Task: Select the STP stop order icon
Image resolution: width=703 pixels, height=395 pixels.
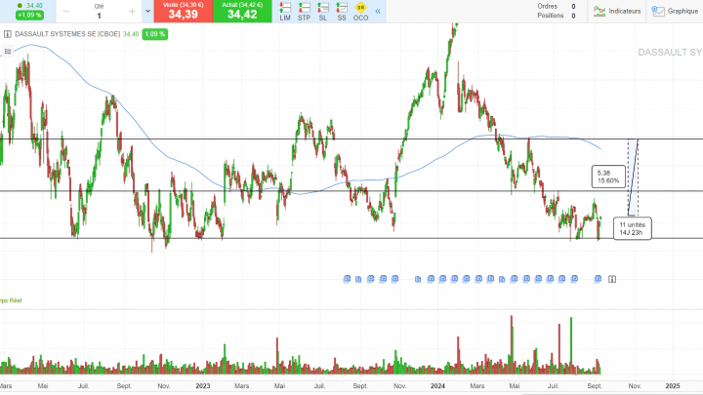Action: tap(304, 12)
